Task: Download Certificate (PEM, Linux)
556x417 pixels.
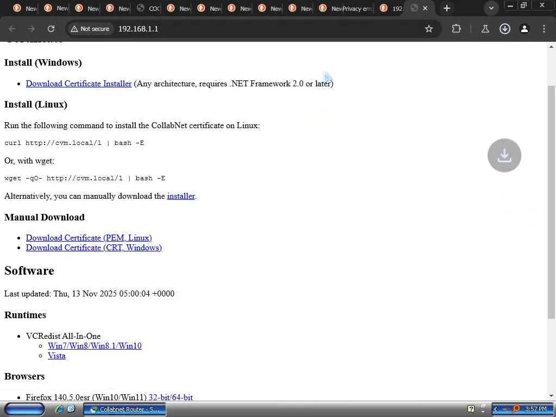Action: tap(89, 238)
